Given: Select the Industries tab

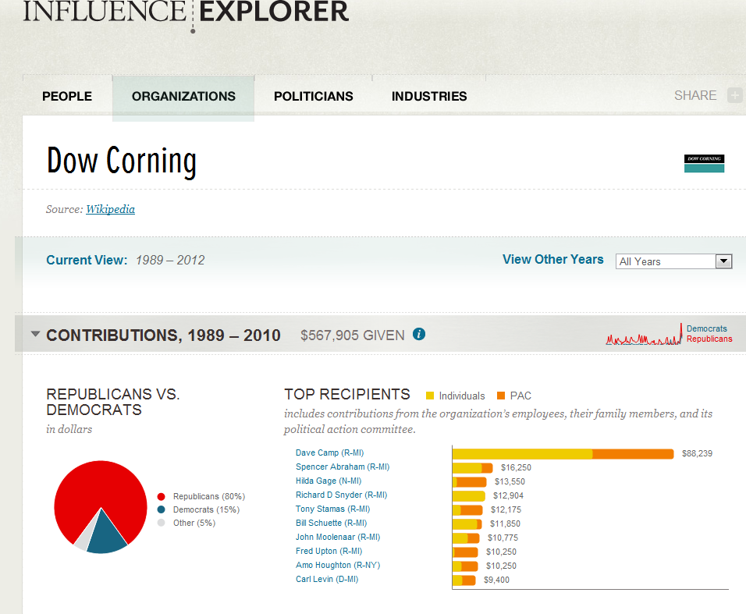Looking at the screenshot, I should [429, 97].
